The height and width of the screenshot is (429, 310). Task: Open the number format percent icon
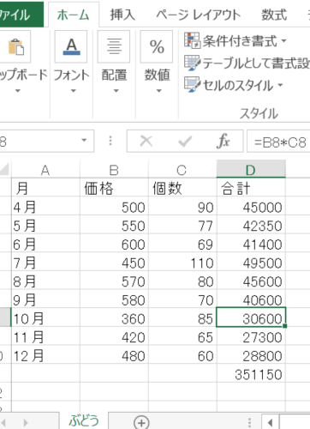[157, 46]
